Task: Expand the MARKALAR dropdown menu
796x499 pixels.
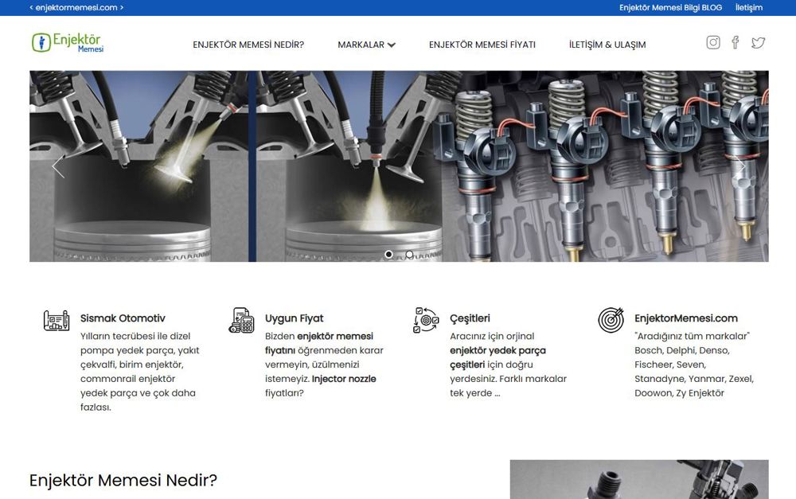Action: point(366,45)
